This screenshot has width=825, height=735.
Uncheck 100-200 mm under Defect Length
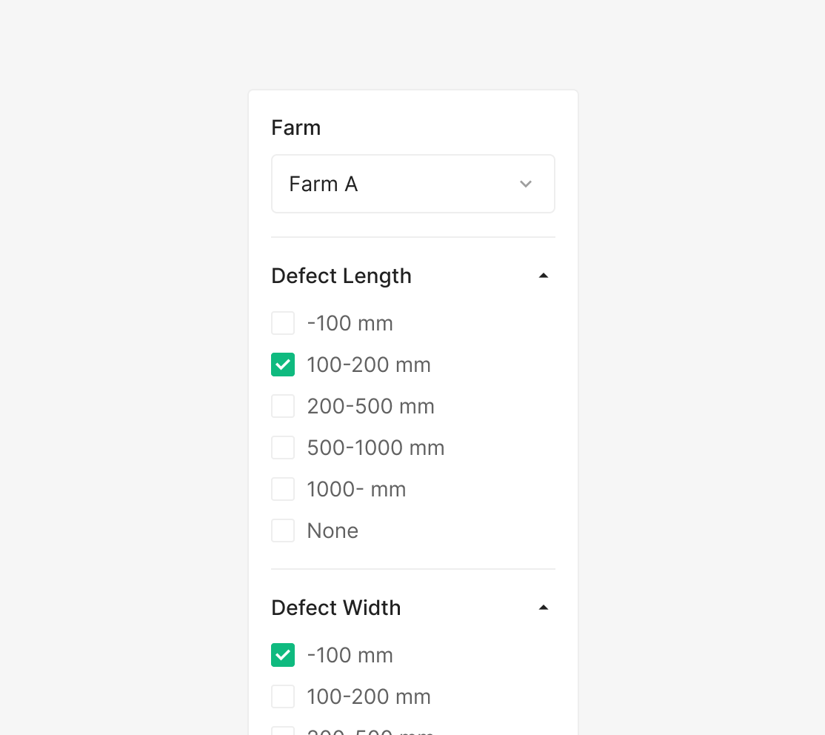(283, 365)
